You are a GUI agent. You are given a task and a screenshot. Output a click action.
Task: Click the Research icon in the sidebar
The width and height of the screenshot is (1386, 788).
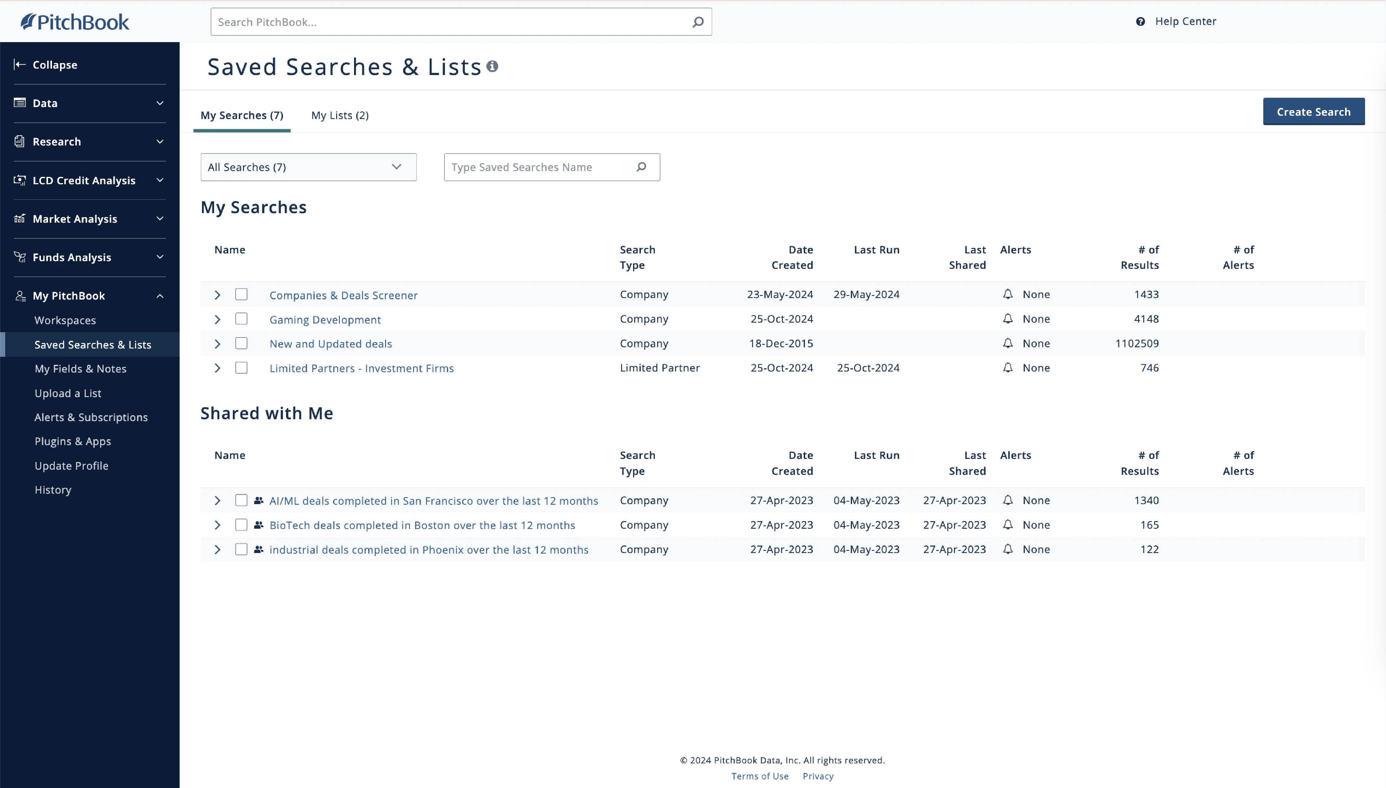19,141
